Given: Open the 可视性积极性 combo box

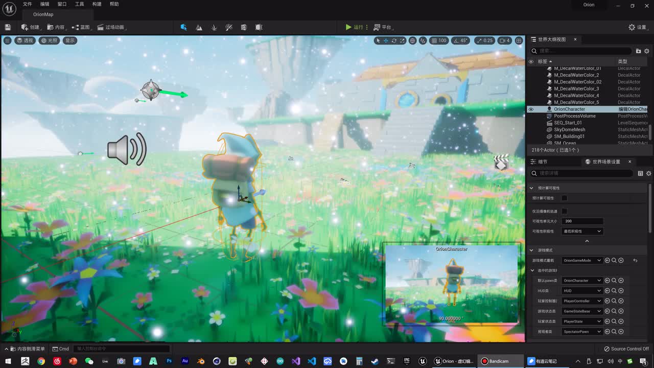Looking at the screenshot, I should (582, 232).
